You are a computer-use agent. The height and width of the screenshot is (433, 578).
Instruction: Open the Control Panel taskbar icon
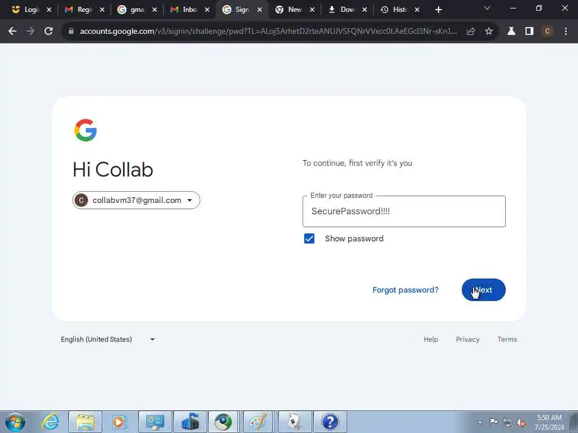click(x=155, y=422)
